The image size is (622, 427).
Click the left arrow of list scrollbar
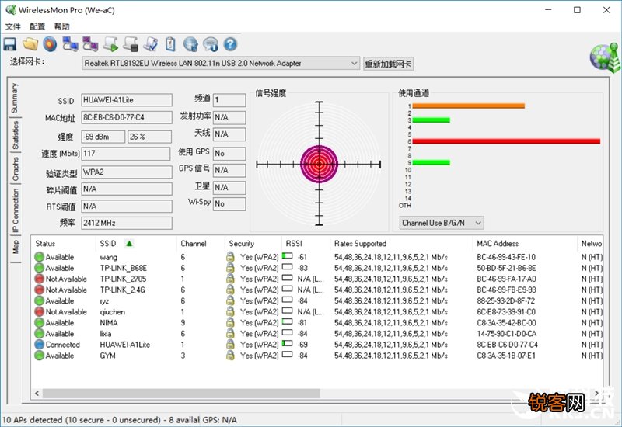pyautogui.click(x=37, y=394)
